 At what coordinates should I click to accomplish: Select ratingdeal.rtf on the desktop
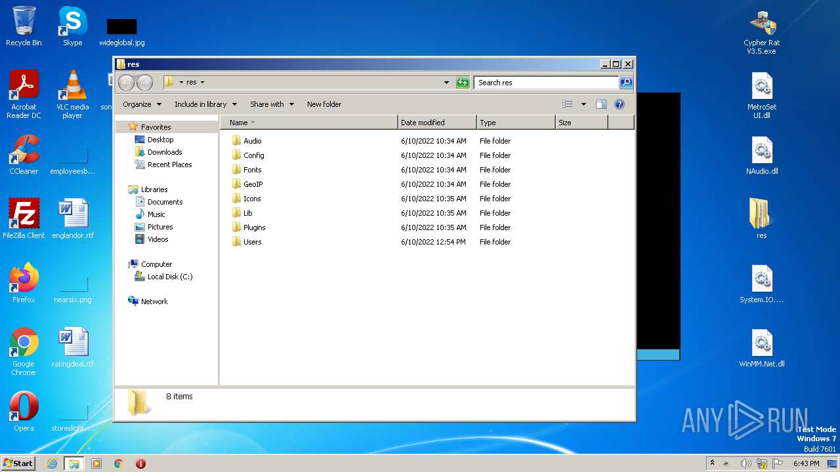tap(72, 347)
